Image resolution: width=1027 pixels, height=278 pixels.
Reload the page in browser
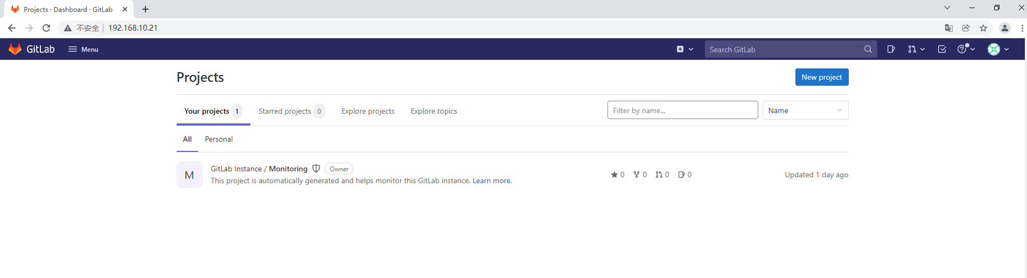click(46, 28)
